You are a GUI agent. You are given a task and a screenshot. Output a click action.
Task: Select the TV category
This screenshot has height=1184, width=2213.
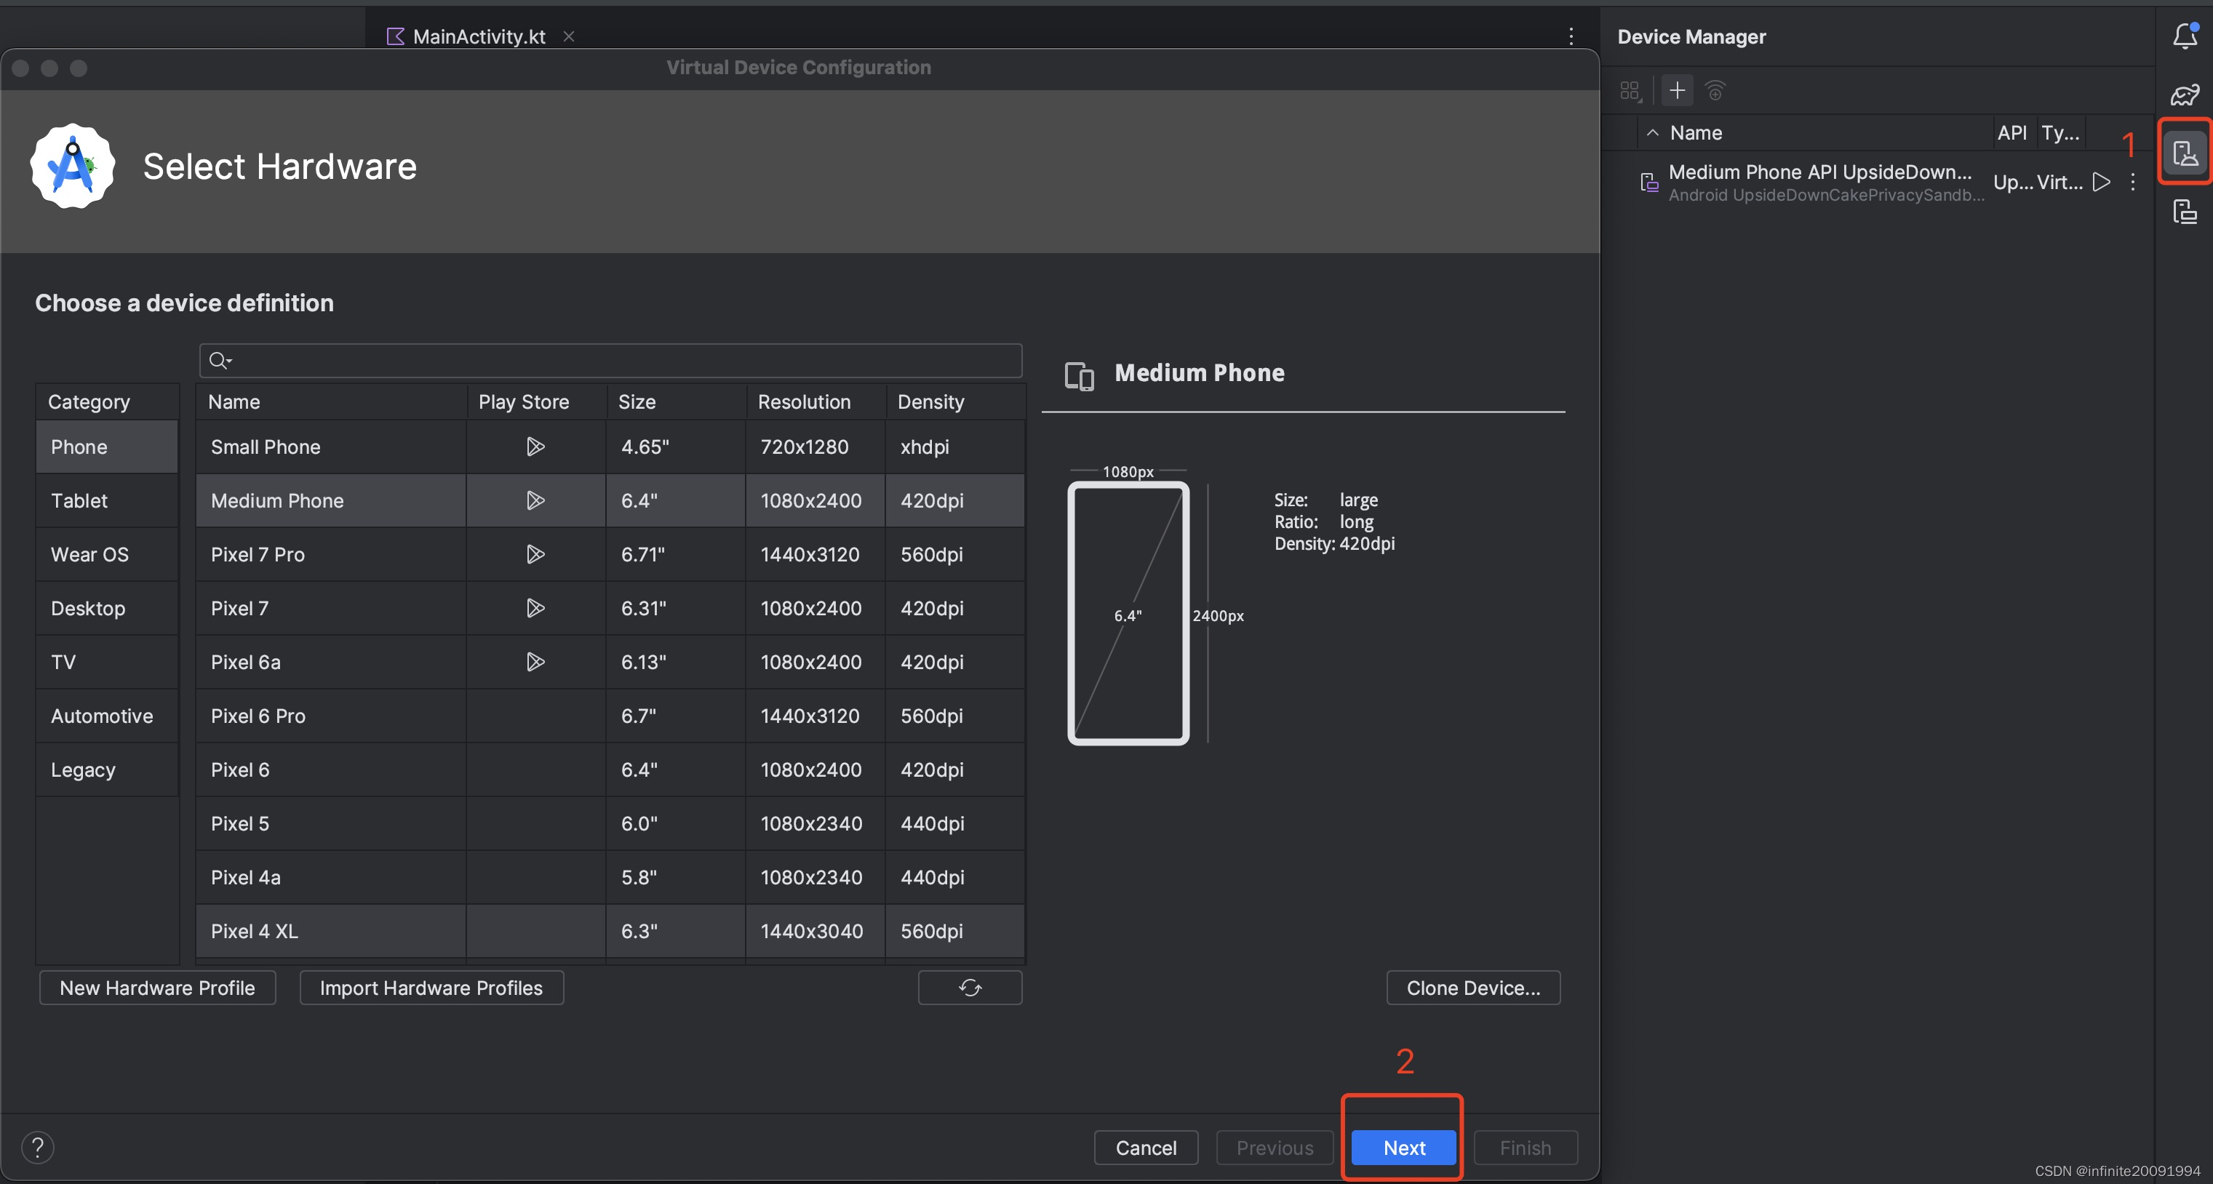(x=106, y=662)
